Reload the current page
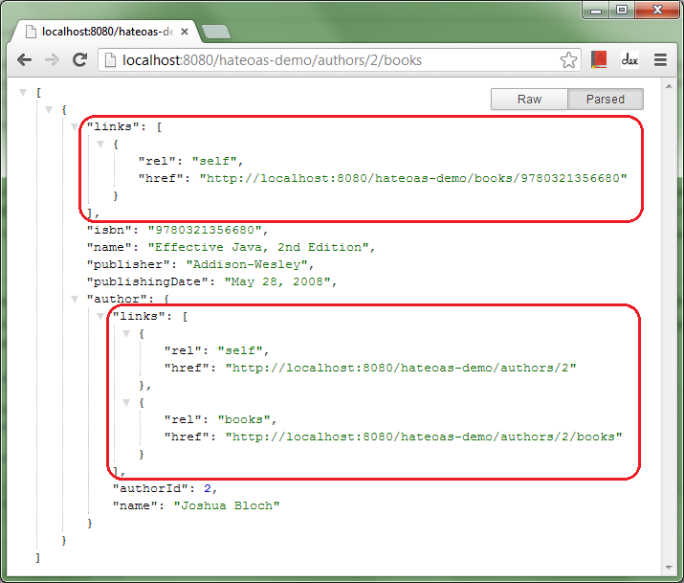The image size is (684, 583). [x=79, y=59]
